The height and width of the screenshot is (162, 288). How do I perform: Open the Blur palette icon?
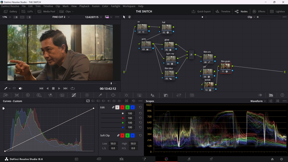tap(152, 95)
